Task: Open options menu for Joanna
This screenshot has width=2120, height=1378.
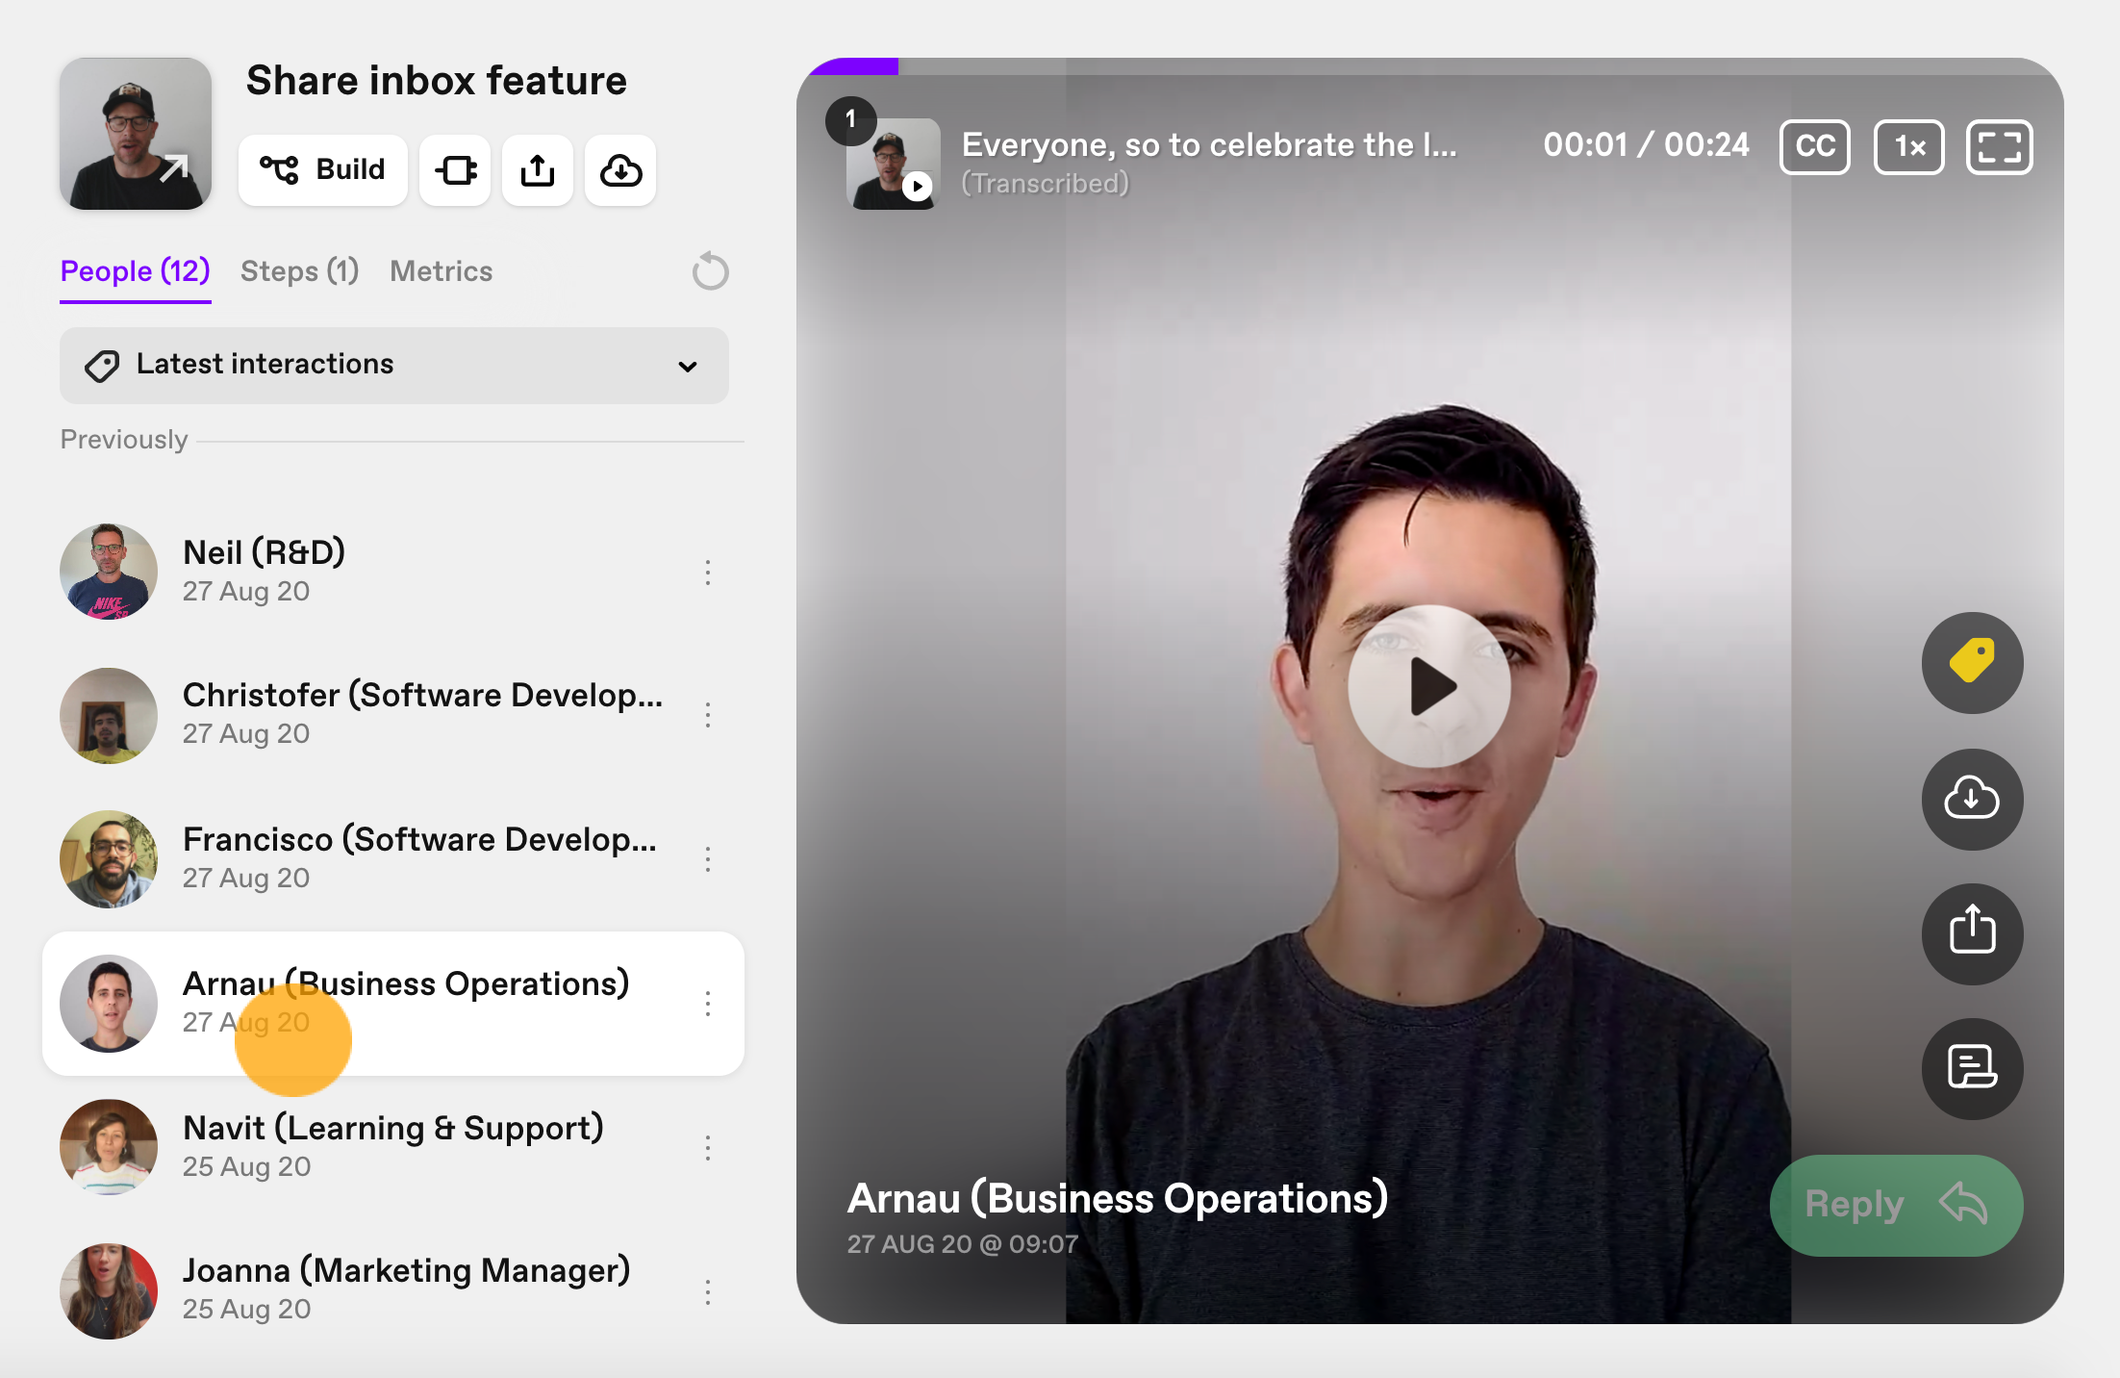Action: coord(708,1292)
